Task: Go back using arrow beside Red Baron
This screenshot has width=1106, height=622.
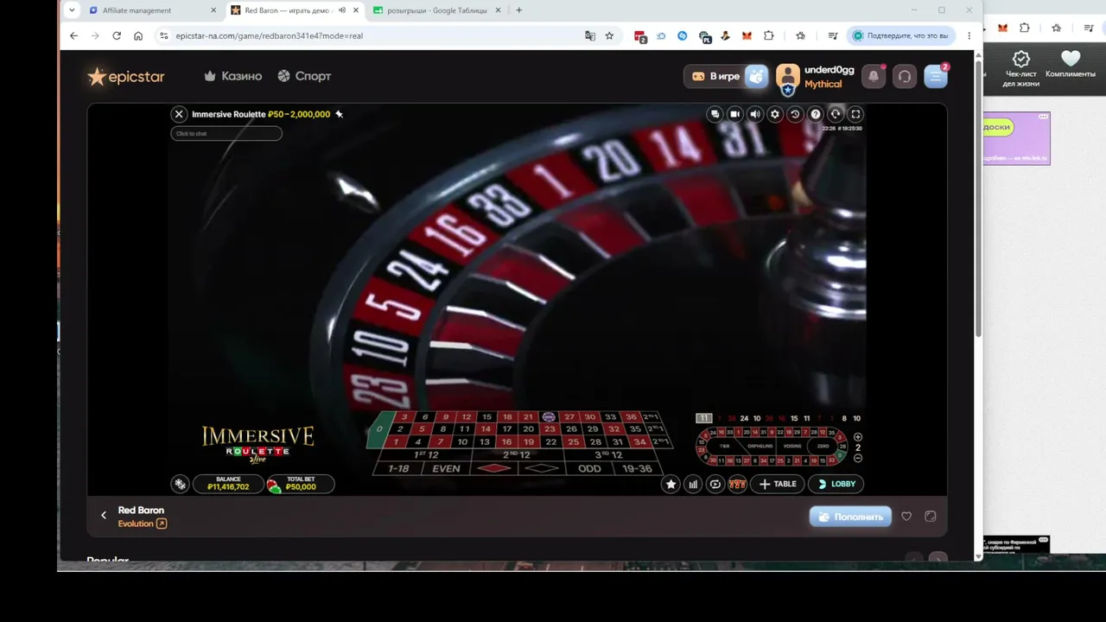Action: (x=104, y=516)
